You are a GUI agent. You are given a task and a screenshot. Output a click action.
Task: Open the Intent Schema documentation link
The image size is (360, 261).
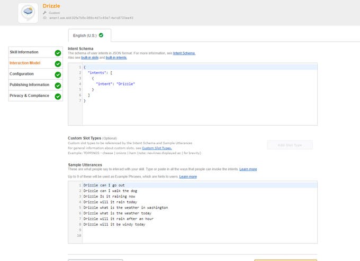point(184,53)
